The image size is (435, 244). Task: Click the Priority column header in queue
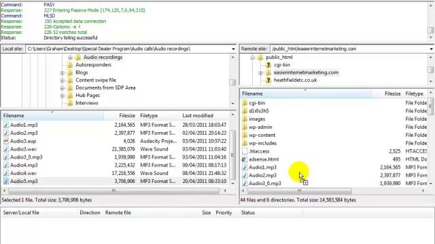224,213
